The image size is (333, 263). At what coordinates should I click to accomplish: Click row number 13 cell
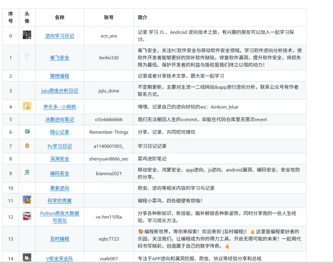[11, 239]
